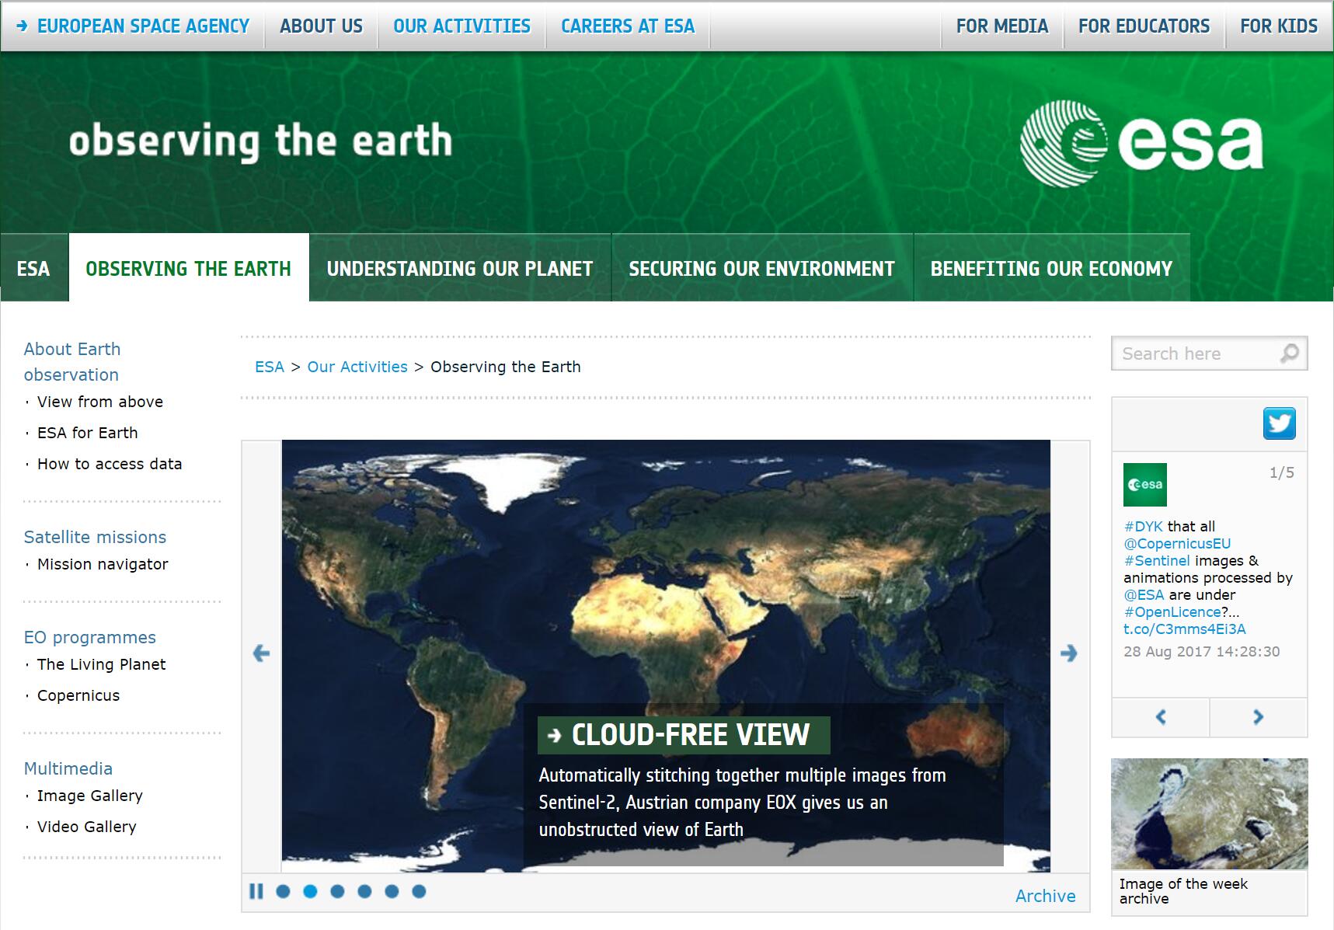Click ESA in the breadcrumb
The image size is (1334, 930).
[x=270, y=367]
